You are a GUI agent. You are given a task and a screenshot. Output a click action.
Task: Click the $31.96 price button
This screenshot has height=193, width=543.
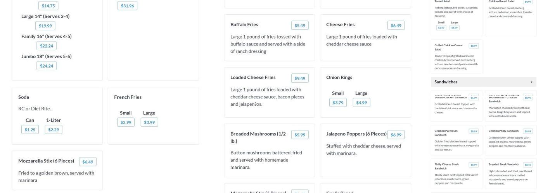pos(127,6)
